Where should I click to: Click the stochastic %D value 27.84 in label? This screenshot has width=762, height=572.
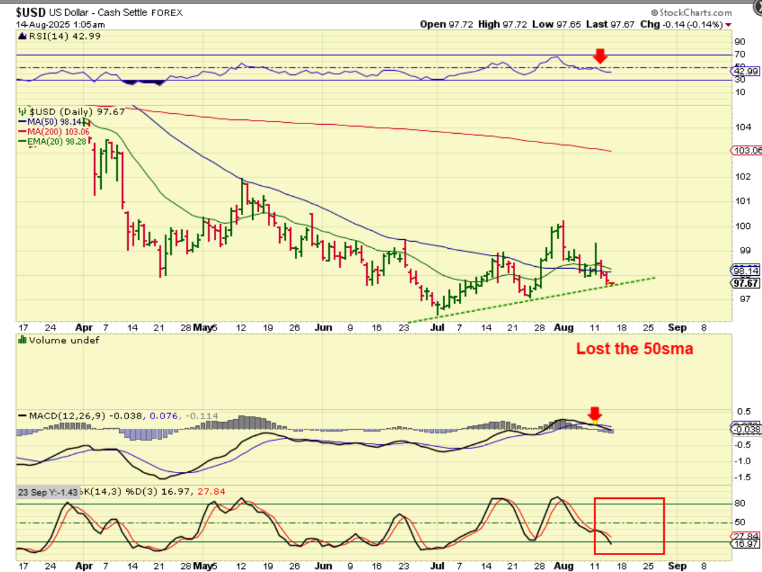click(211, 492)
